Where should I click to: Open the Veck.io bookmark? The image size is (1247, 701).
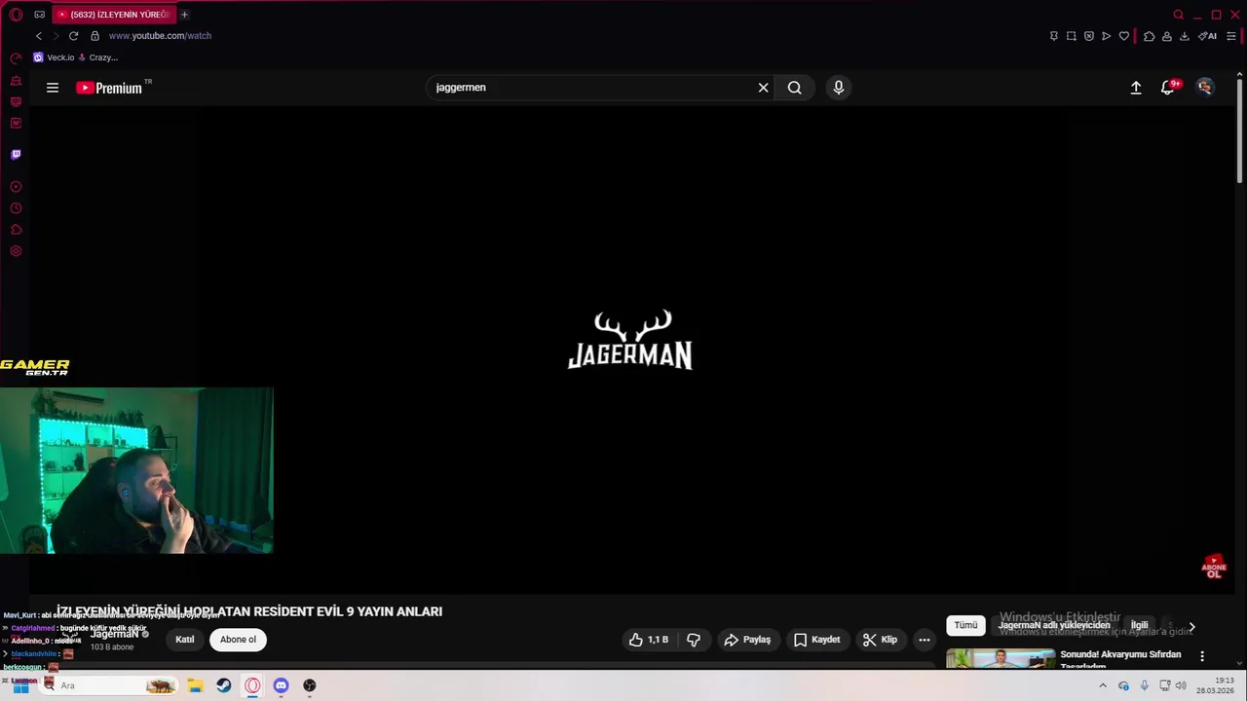(x=54, y=57)
